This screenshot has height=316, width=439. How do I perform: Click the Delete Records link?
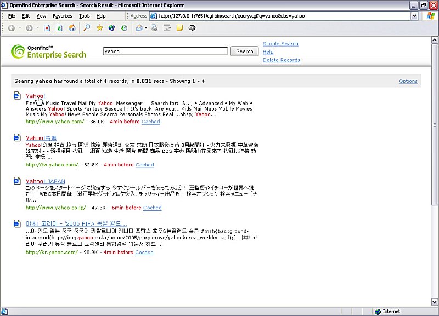pos(282,60)
